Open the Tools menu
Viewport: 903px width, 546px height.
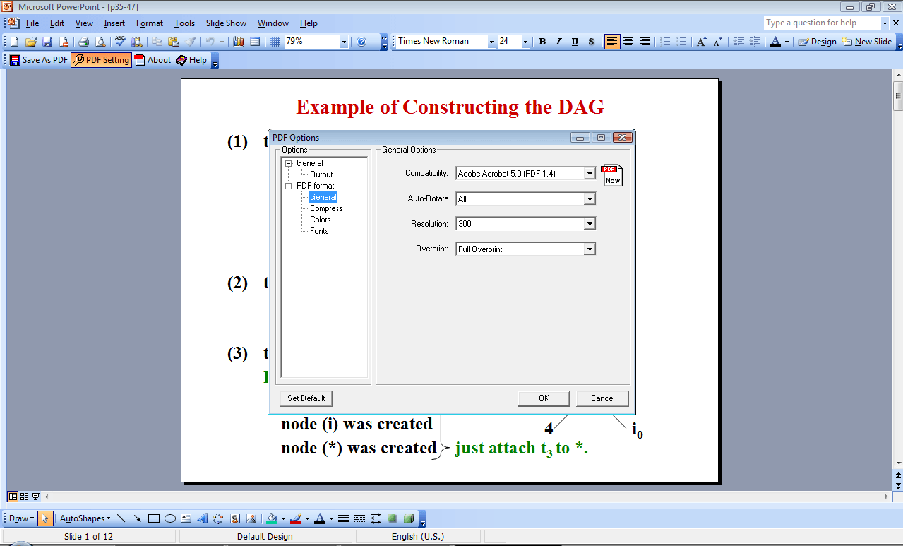click(185, 23)
